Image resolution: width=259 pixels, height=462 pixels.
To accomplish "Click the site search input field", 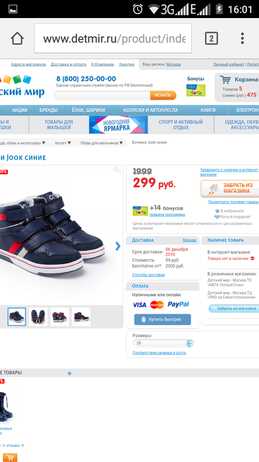I will 102,95.
